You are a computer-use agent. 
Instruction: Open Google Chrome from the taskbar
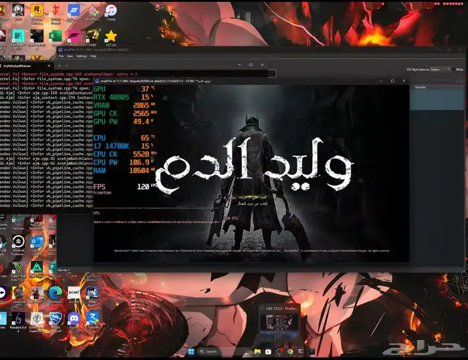290,352
